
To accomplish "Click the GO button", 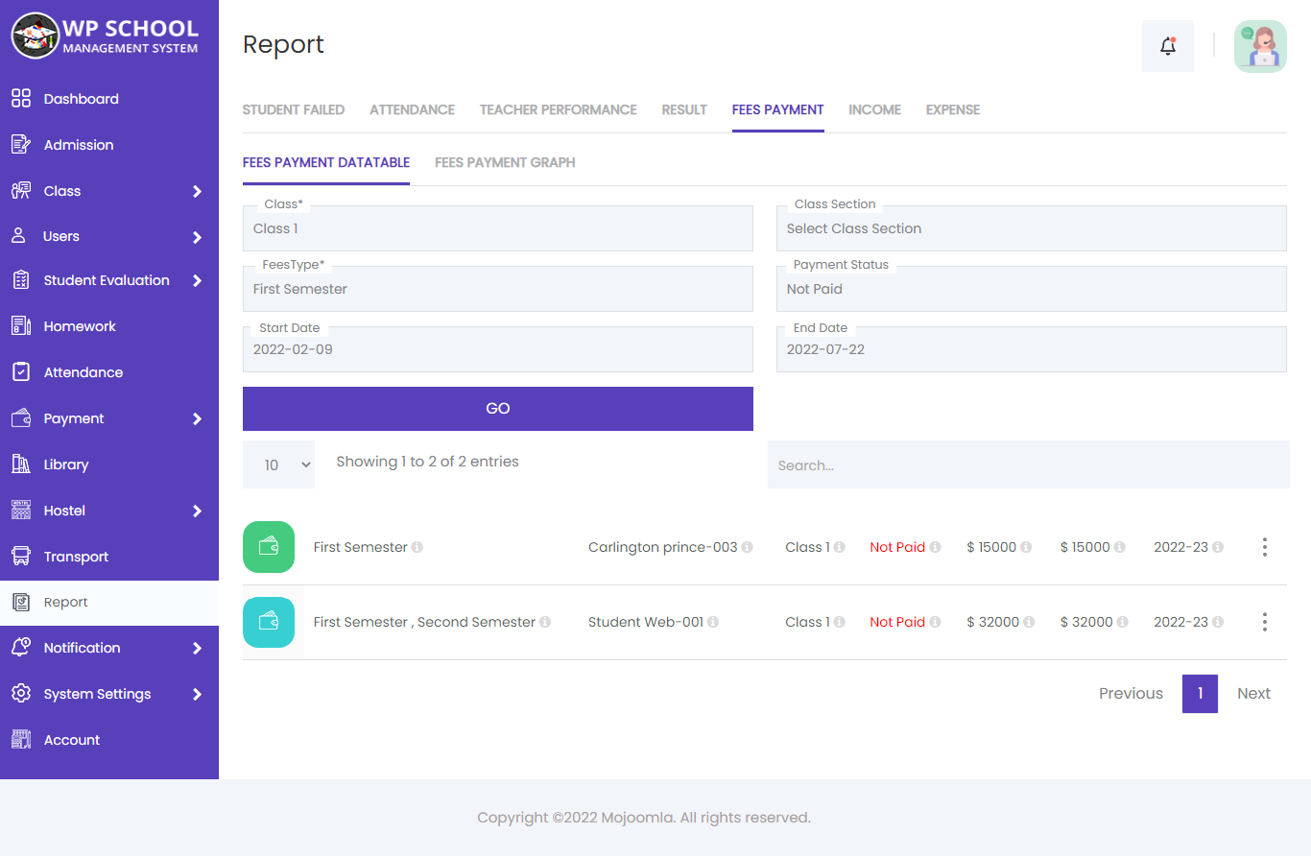I will [x=498, y=409].
